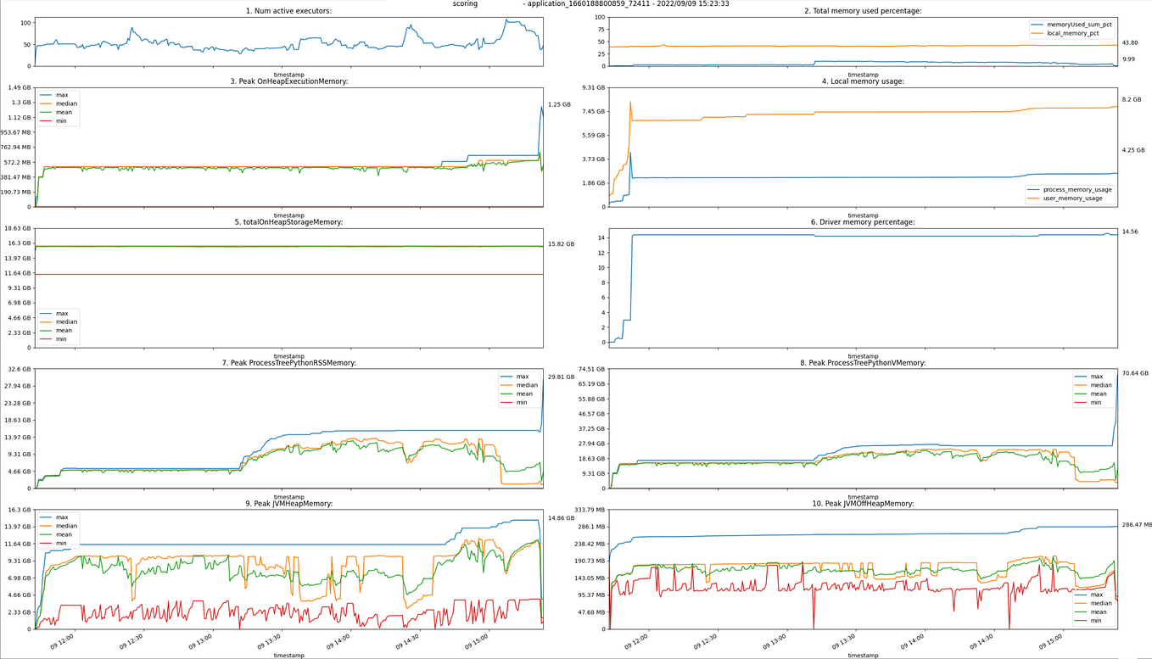Toggle "mean" entry in Peak ProcessTreePythonVMemory legend
The image size is (1152, 659).
click(x=1099, y=394)
